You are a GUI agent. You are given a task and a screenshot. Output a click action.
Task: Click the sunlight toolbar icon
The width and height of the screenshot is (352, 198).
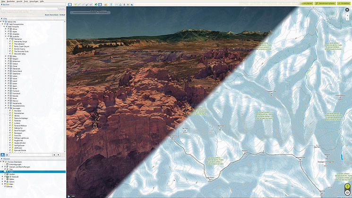coord(100,4)
